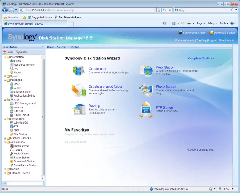Open the Create a shared folder icon
This screenshot has width=240, height=193.
79,90
